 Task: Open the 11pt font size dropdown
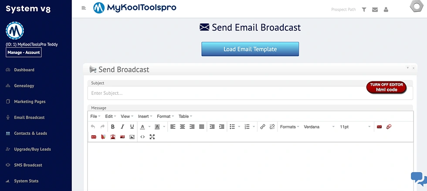355,127
